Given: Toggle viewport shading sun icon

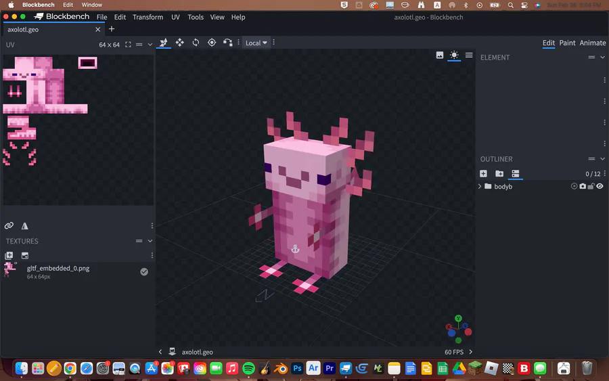Looking at the screenshot, I should [x=454, y=55].
